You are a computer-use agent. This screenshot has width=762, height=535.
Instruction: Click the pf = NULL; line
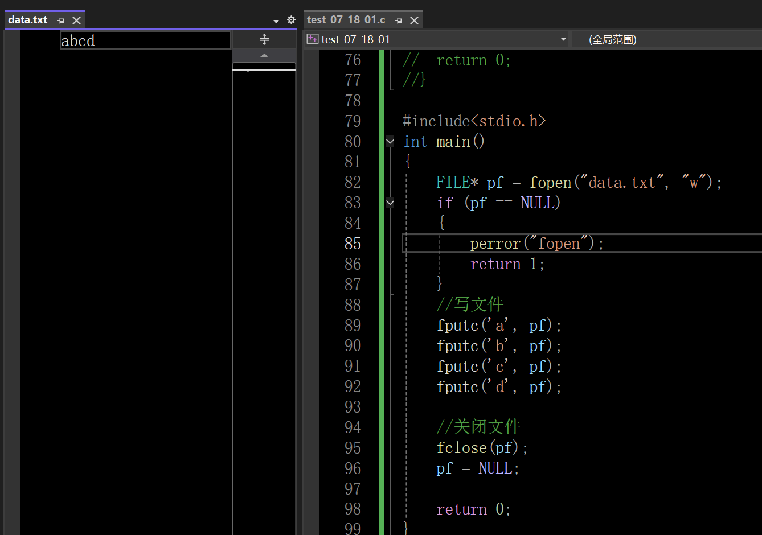(478, 468)
